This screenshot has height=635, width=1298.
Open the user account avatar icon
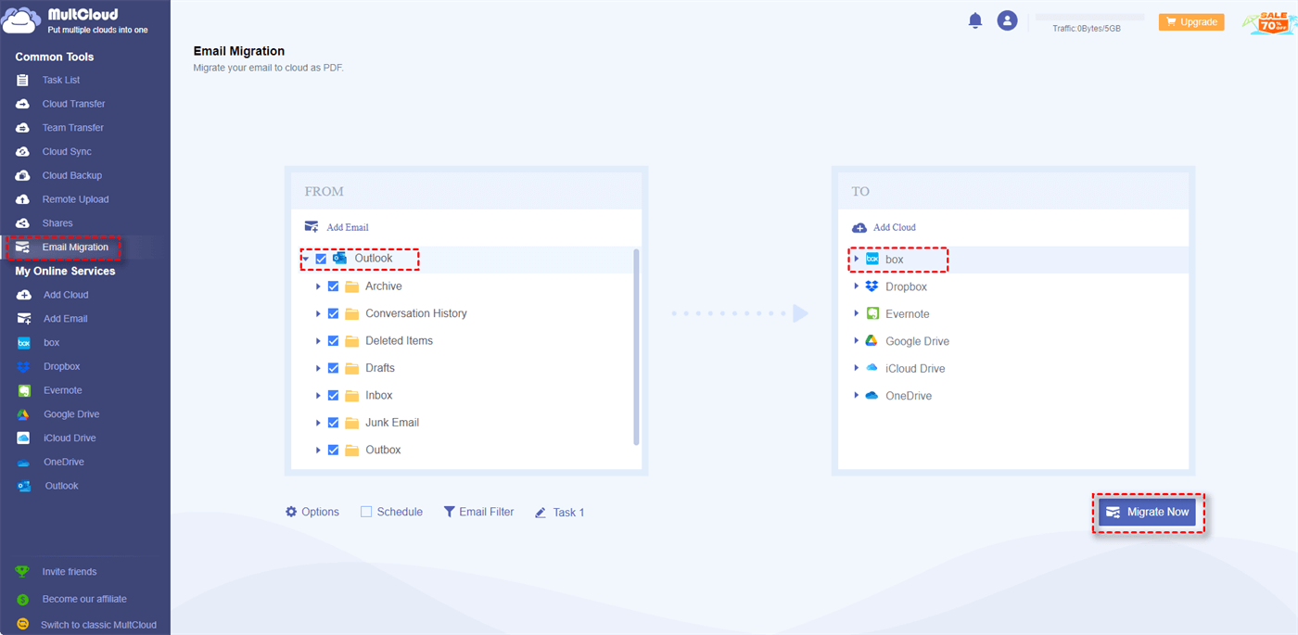[1007, 20]
